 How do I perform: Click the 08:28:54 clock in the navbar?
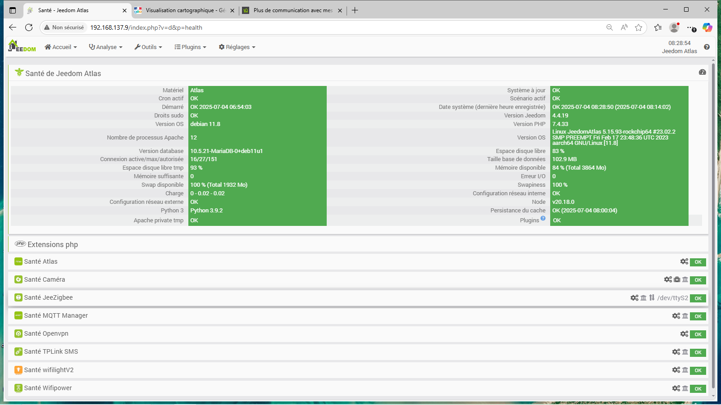[680, 43]
